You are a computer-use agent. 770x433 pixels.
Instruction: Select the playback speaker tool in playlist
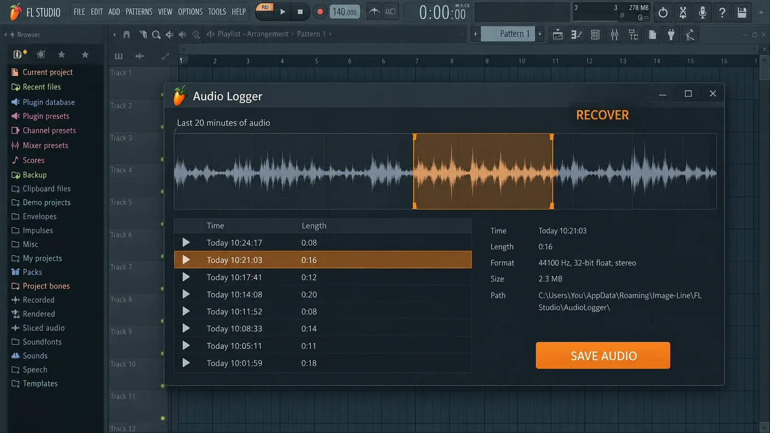(x=169, y=35)
